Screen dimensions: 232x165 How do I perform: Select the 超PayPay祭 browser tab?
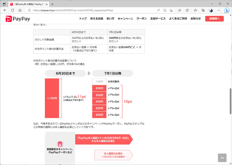[29, 4]
